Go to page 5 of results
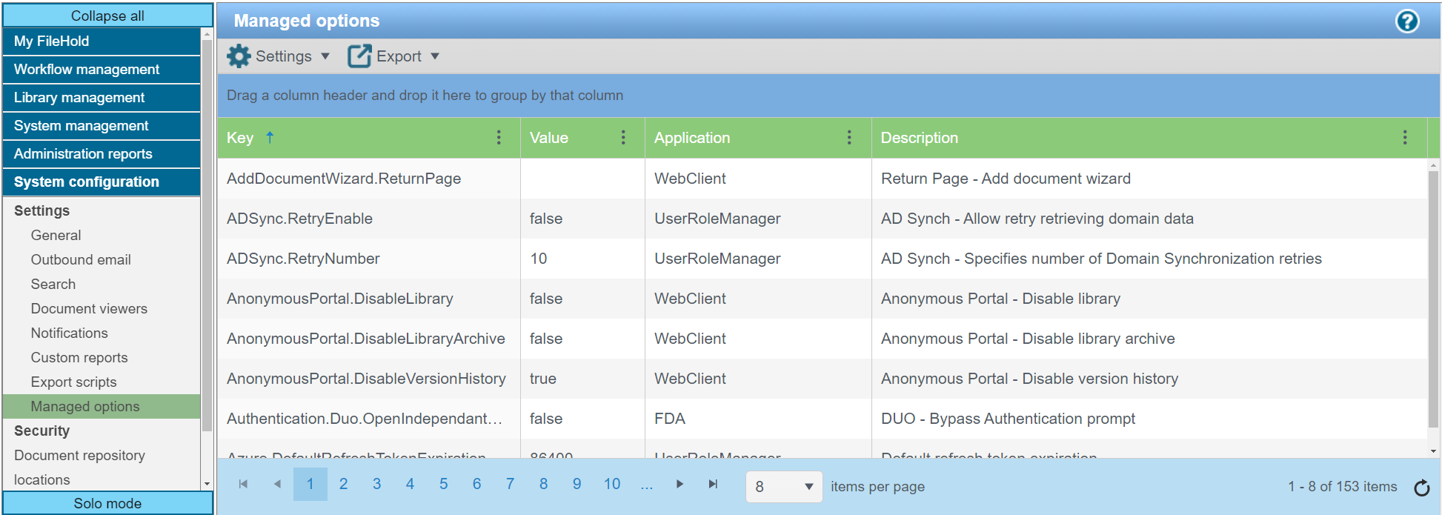The height and width of the screenshot is (515, 1442). pos(443,484)
